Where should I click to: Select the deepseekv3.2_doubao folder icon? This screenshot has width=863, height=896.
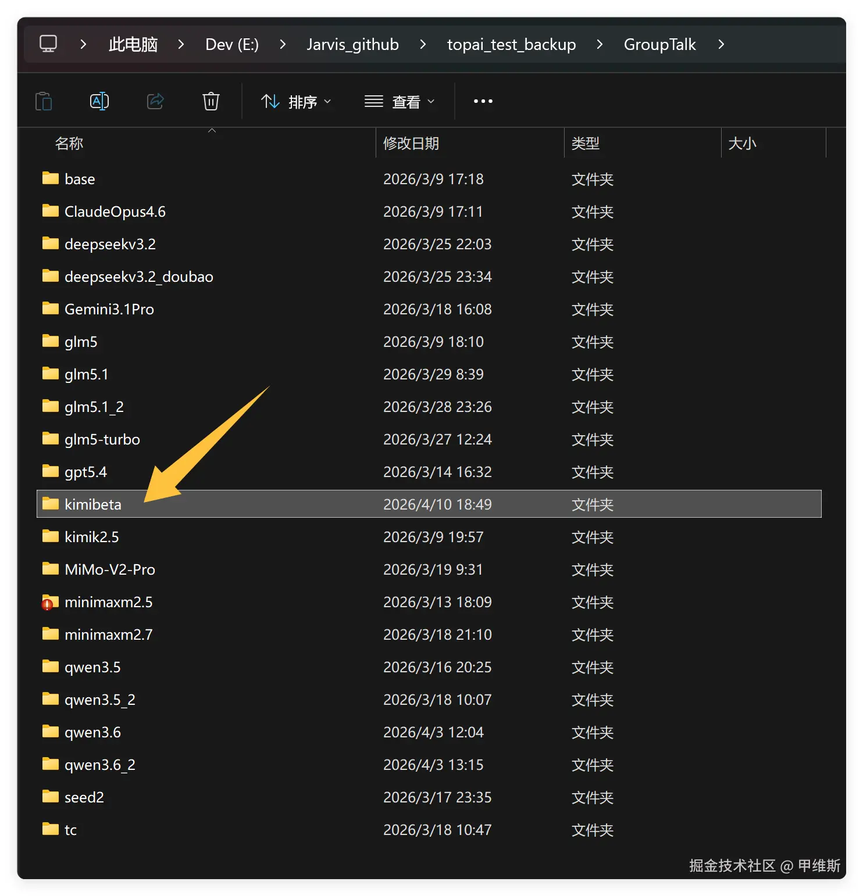(51, 275)
